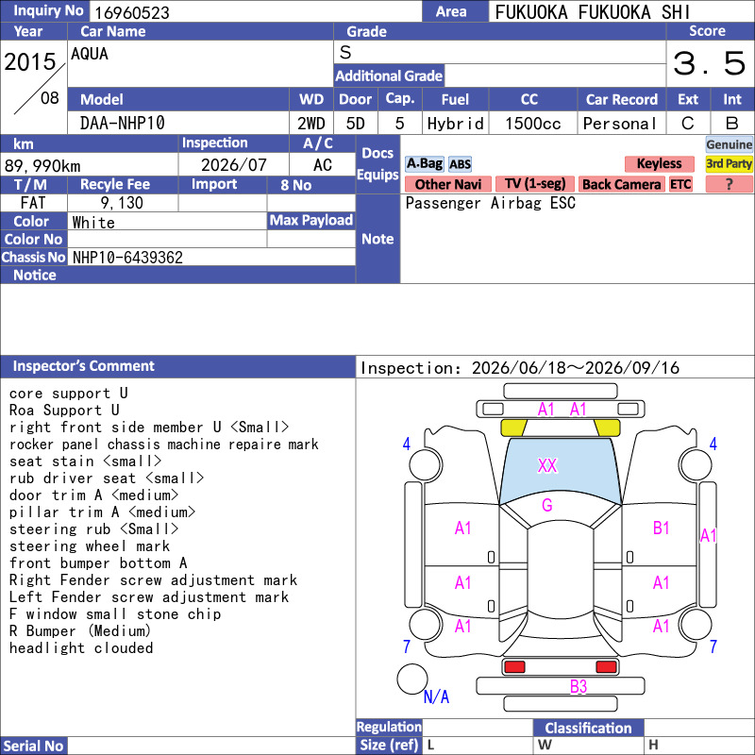
Task: Click the empty Color No field
Action: 167,240
